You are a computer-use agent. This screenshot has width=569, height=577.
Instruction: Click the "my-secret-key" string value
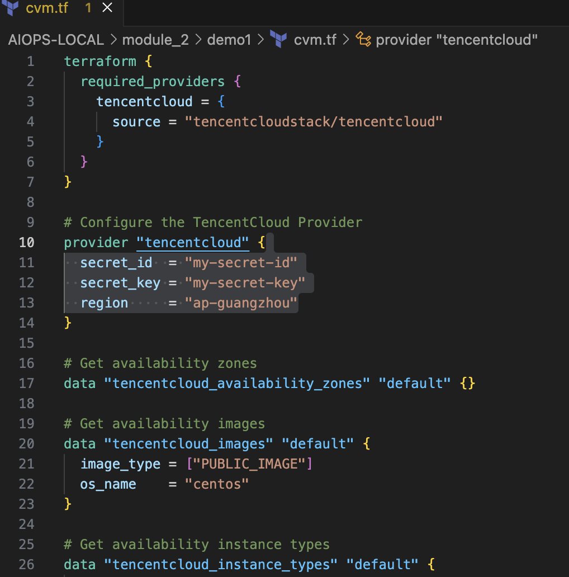click(x=245, y=283)
